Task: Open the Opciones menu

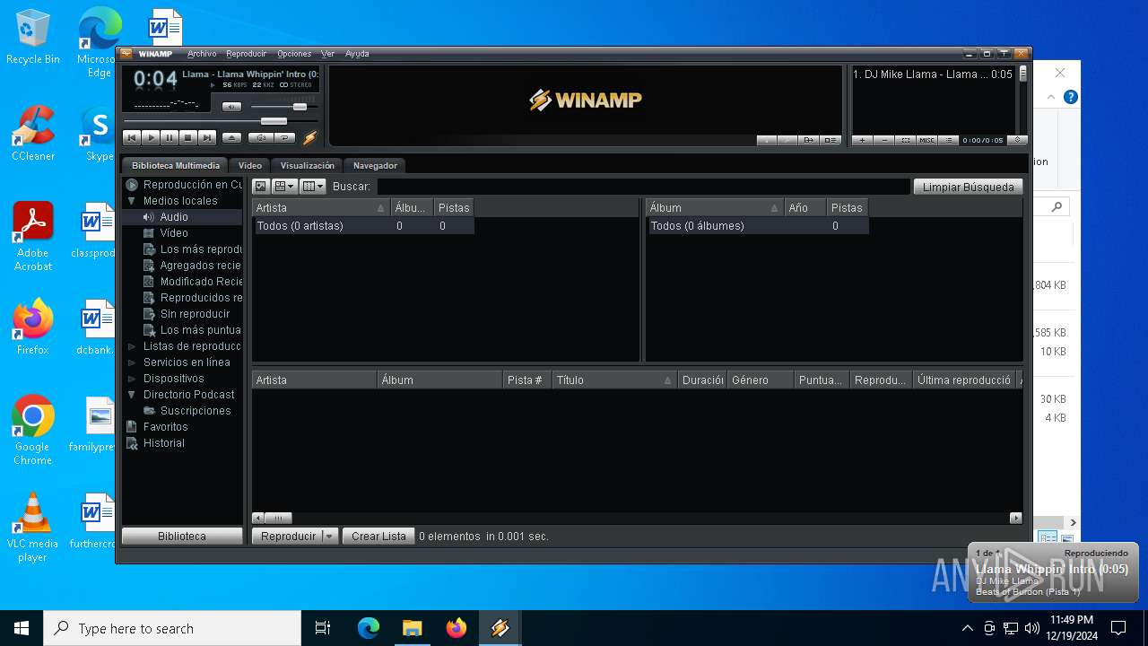Action: click(294, 54)
